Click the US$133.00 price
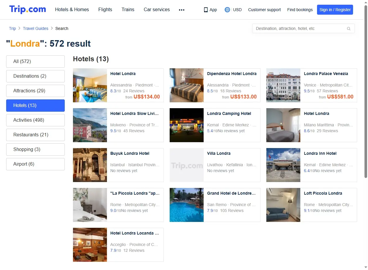368x270 pixels. (243, 97)
